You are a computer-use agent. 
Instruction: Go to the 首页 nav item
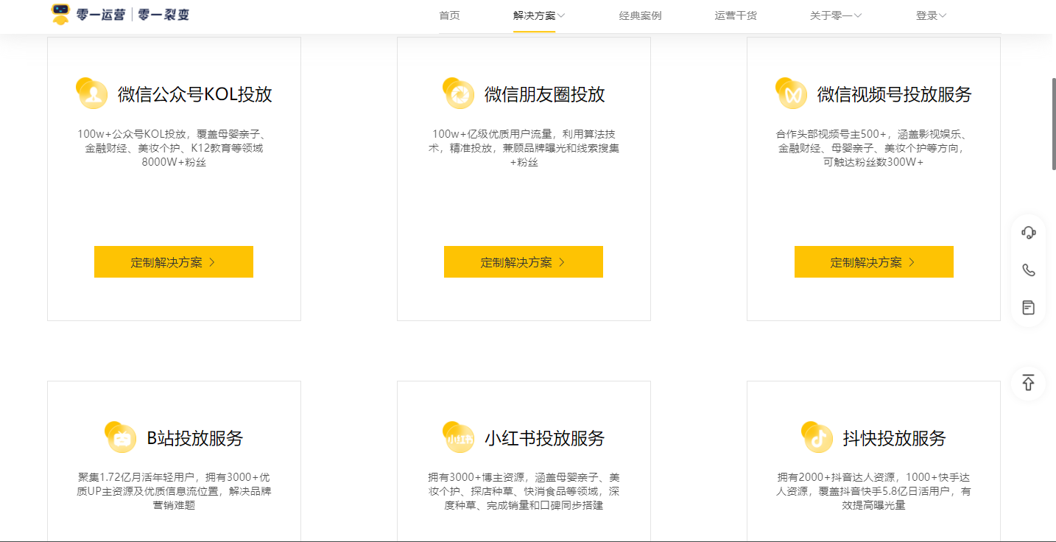(449, 15)
